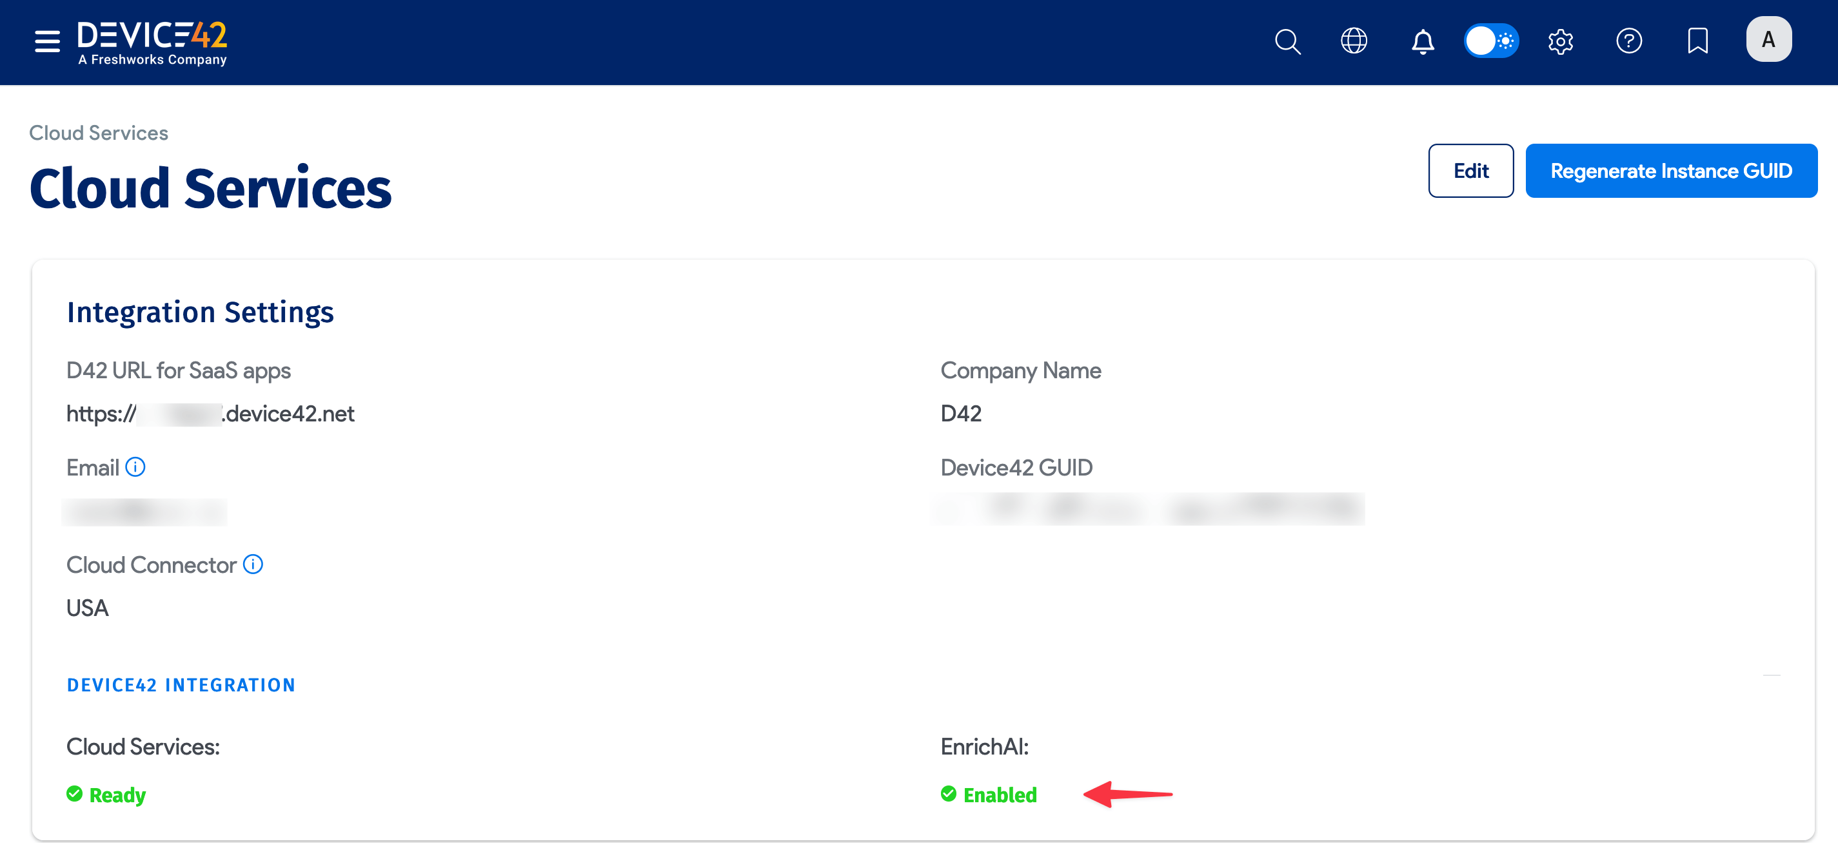
Task: Toggle the dark mode switch
Action: [1490, 41]
